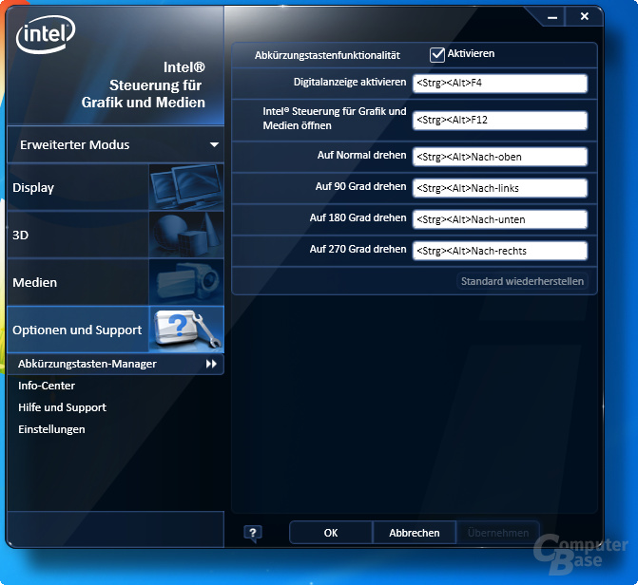The image size is (638, 585).
Task: Click the Intel logo
Action: (46, 34)
